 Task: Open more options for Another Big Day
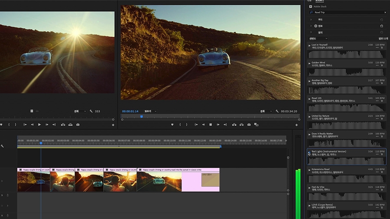pyautogui.click(x=377, y=83)
